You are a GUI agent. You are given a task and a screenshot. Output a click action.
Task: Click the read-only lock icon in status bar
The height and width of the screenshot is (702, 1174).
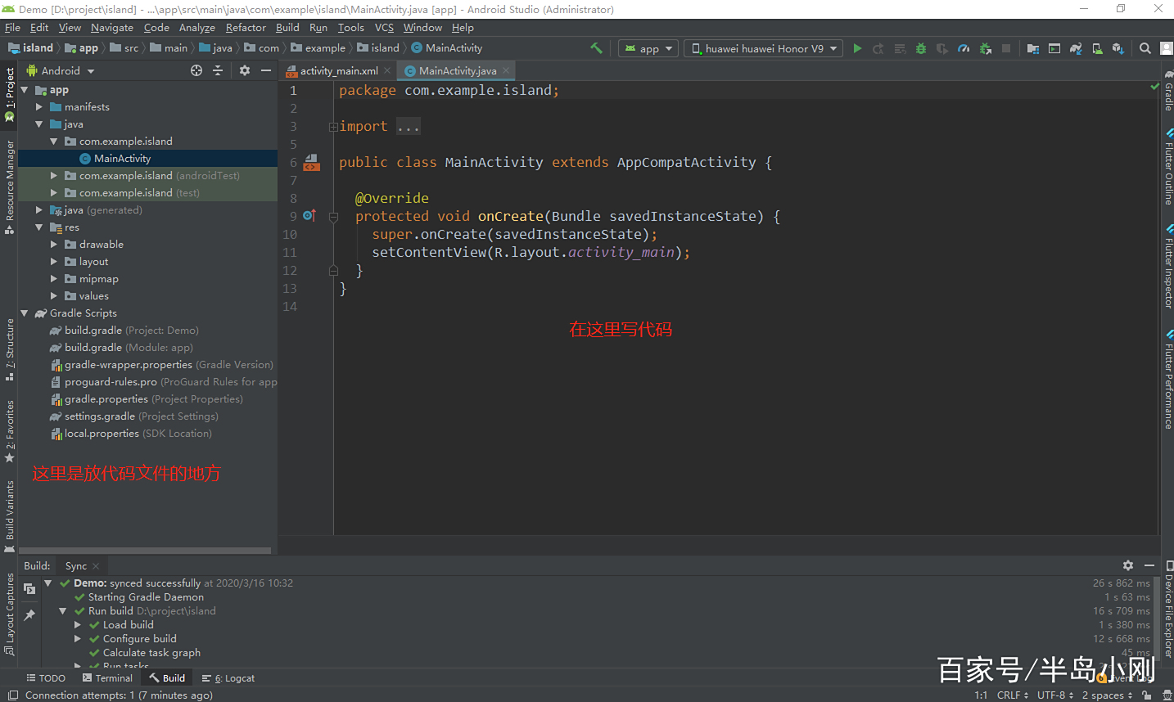1147,695
